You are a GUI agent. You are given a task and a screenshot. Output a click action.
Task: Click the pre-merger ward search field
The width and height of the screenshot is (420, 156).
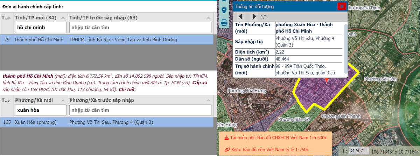pyautogui.click(x=140, y=110)
